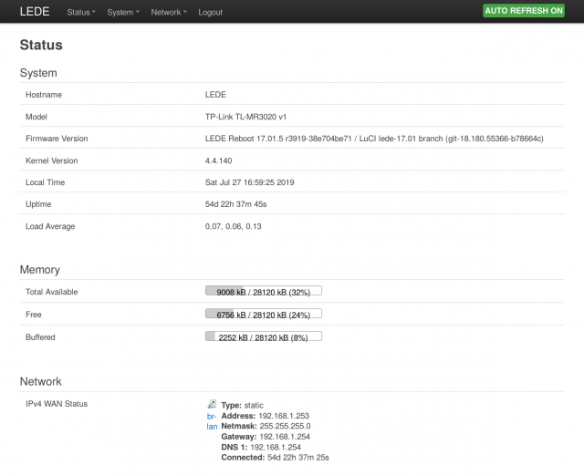
Task: Click the Buffered memory progress bar
Action: pos(264,336)
